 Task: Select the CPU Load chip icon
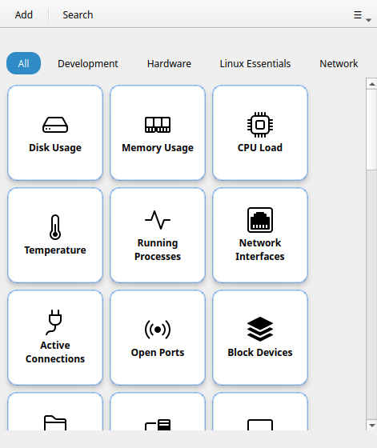click(260, 125)
